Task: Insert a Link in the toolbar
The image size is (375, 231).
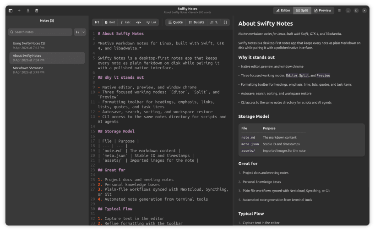Action: [x=151, y=22]
